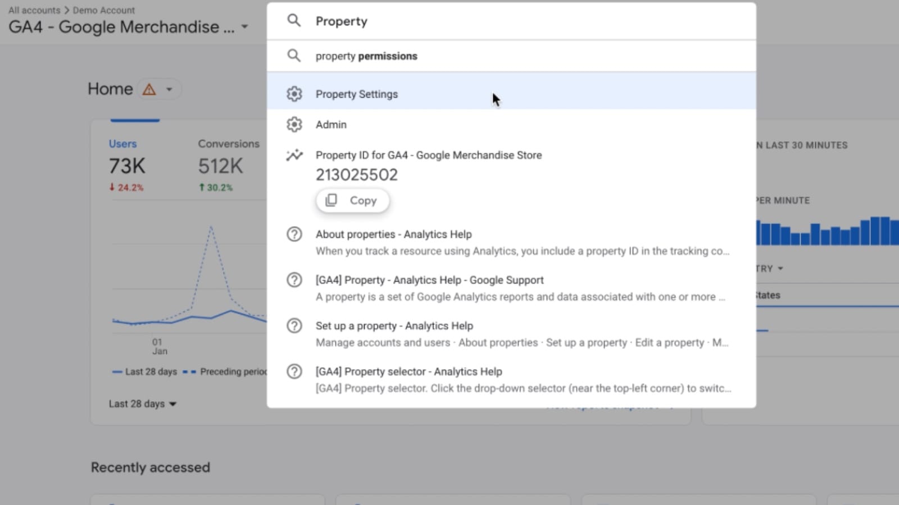Click the All accounts breadcrumb
The height and width of the screenshot is (505, 899).
coord(34,10)
